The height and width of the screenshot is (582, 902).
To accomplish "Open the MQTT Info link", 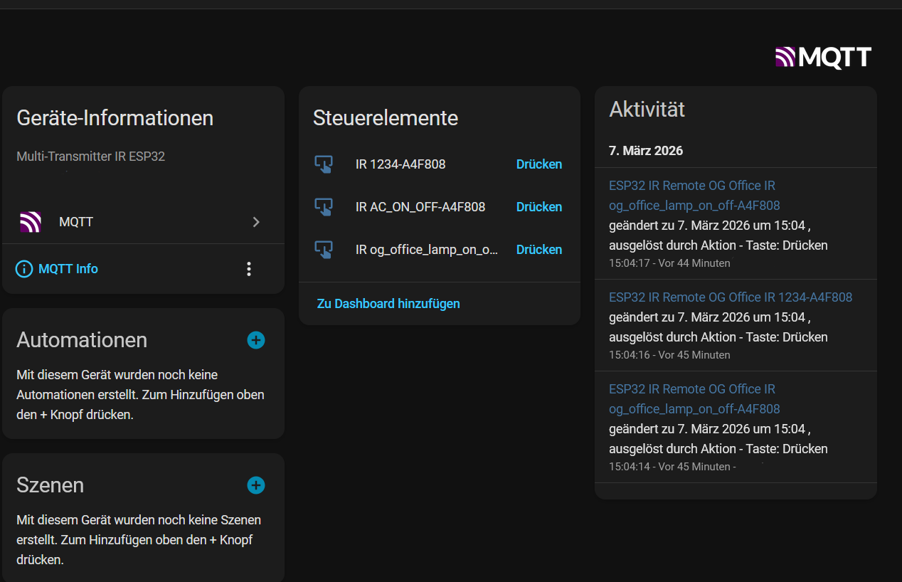I will (x=68, y=269).
